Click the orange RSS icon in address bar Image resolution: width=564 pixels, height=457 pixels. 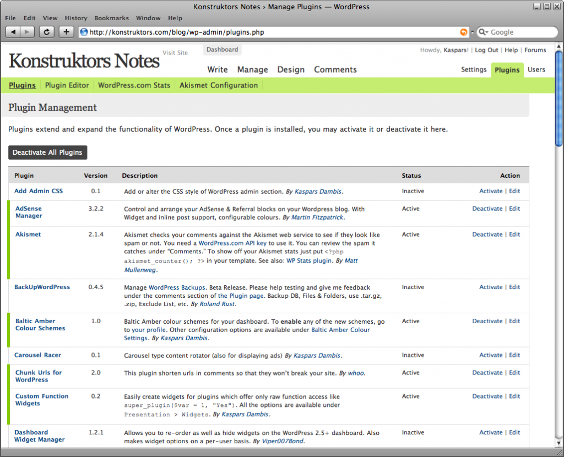click(x=464, y=32)
